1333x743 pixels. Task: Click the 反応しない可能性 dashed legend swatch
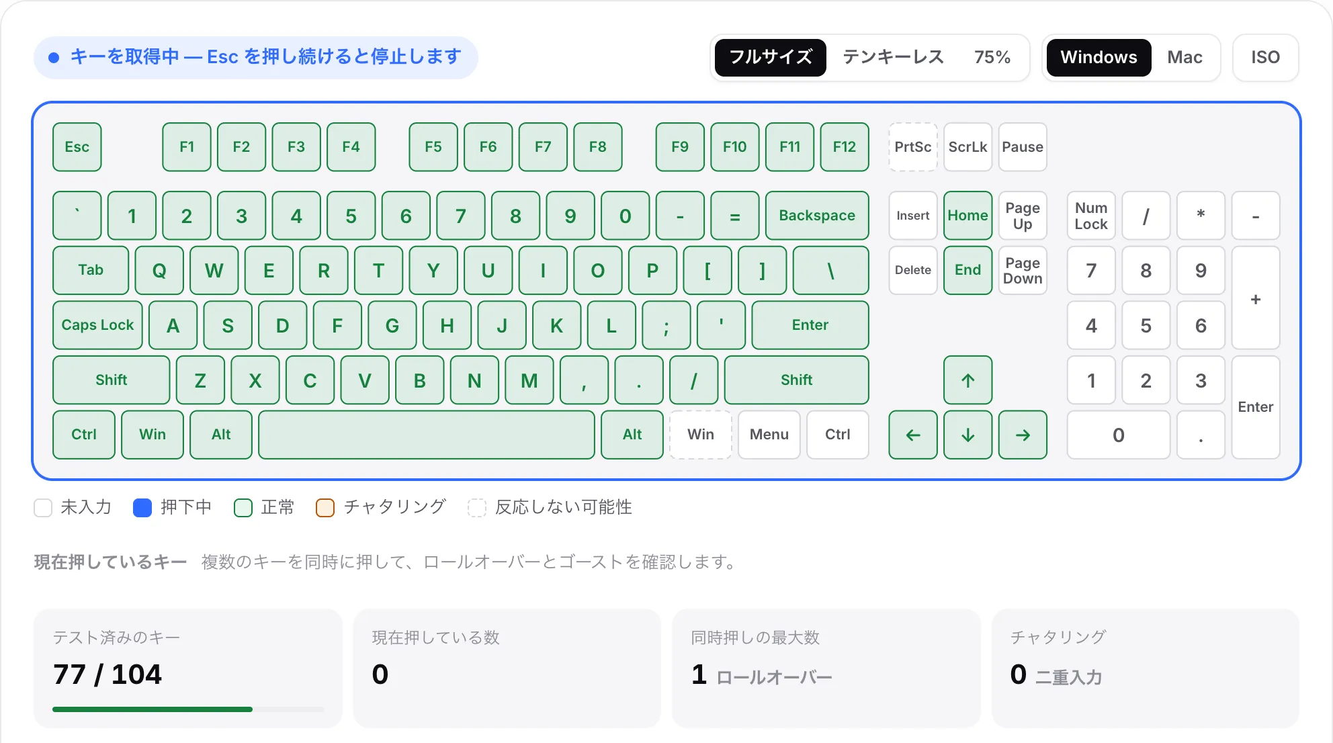coord(477,507)
